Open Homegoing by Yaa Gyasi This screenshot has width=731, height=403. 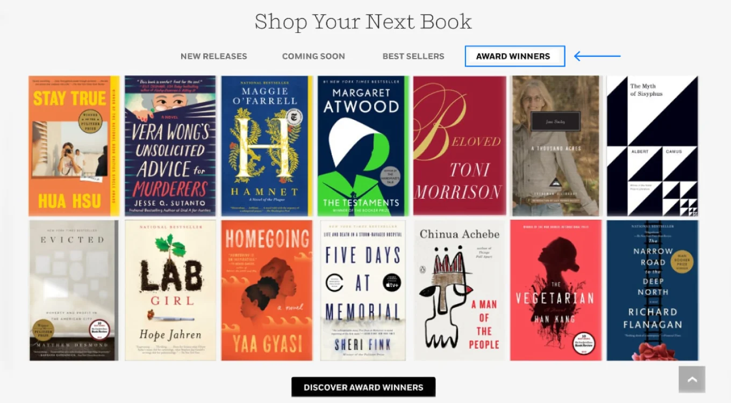click(x=267, y=290)
